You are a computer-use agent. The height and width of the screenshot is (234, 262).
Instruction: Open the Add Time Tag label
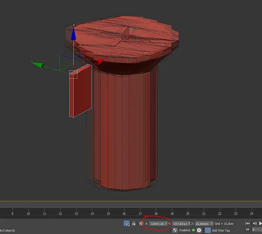pyautogui.click(x=221, y=230)
